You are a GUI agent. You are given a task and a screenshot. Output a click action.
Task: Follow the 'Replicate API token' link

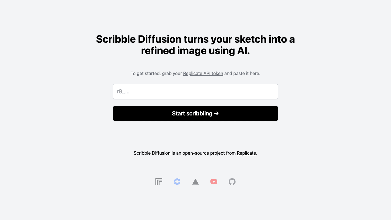click(203, 73)
